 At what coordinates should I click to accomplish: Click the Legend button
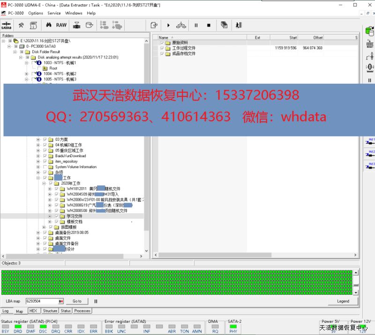click(343, 301)
